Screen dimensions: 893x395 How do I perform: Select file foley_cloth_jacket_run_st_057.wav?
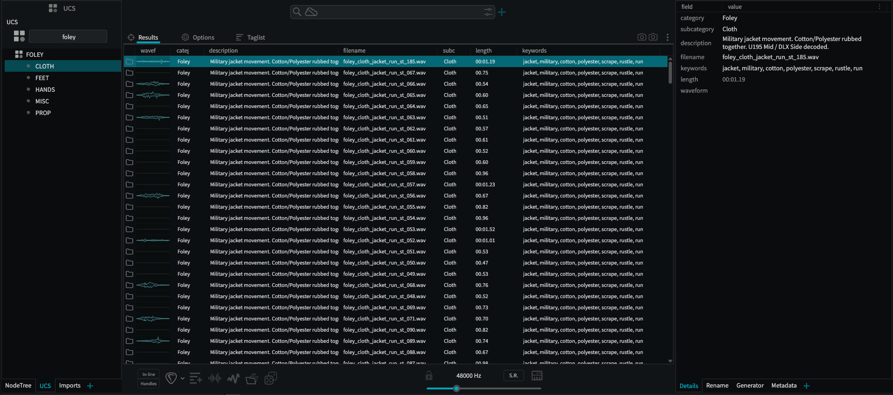(384, 184)
